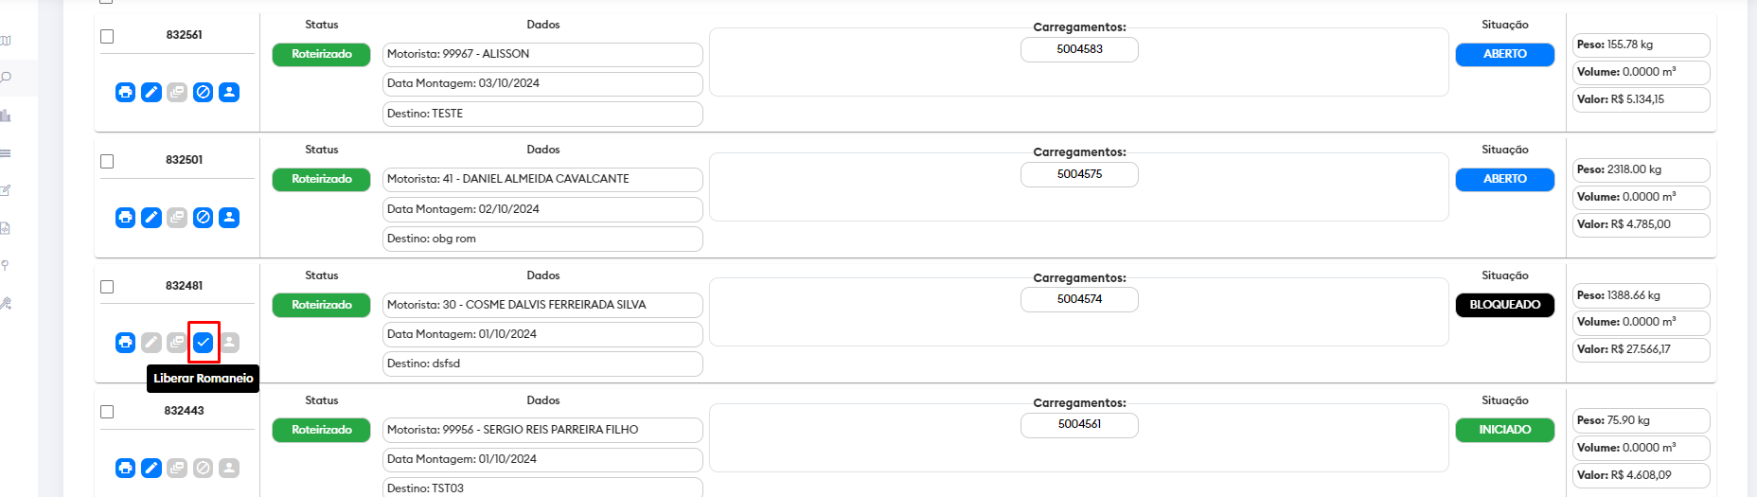Open the map icon in the sidebar

tap(6, 41)
